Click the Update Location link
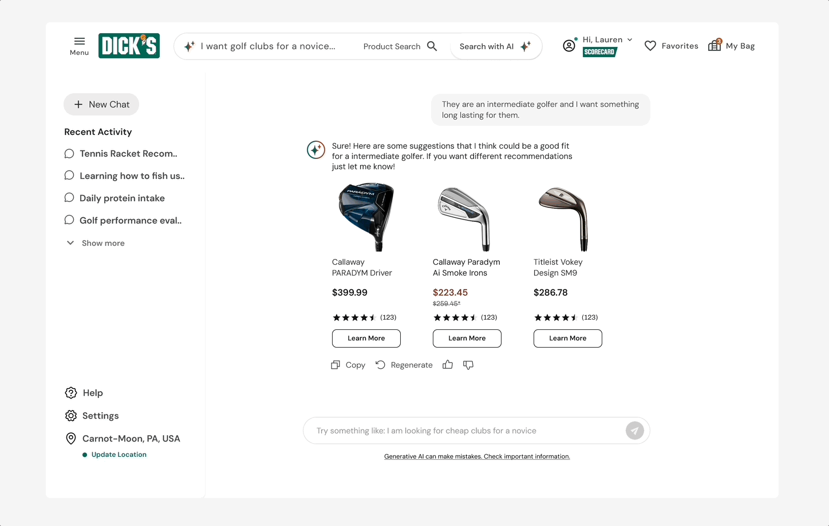 [119, 455]
